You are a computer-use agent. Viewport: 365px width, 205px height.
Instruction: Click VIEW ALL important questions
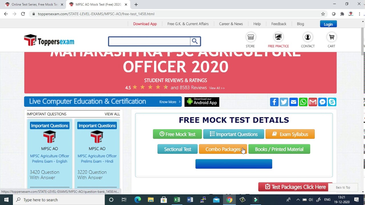click(x=112, y=114)
